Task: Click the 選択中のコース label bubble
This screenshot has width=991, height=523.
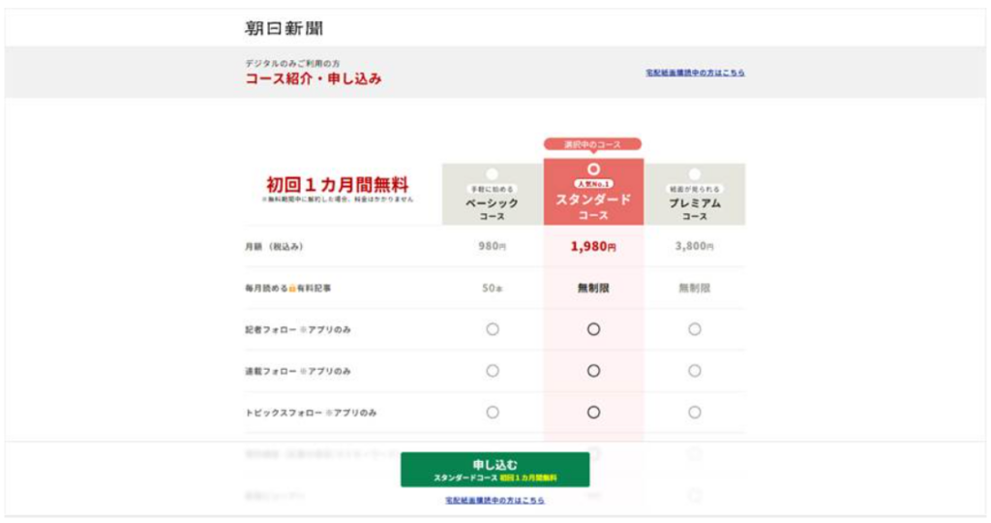Action: pyautogui.click(x=593, y=145)
